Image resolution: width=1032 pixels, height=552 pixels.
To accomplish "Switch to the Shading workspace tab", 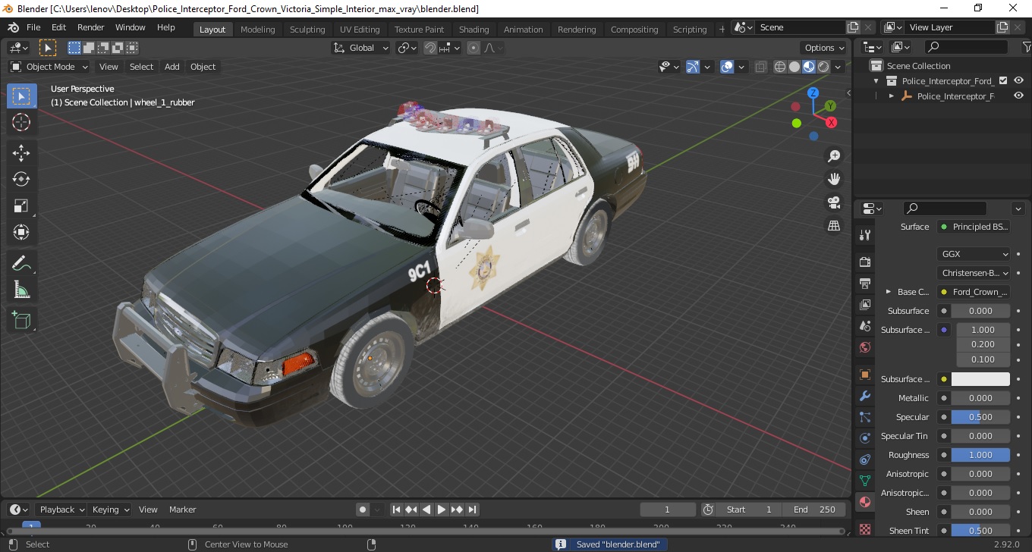I will click(x=474, y=30).
